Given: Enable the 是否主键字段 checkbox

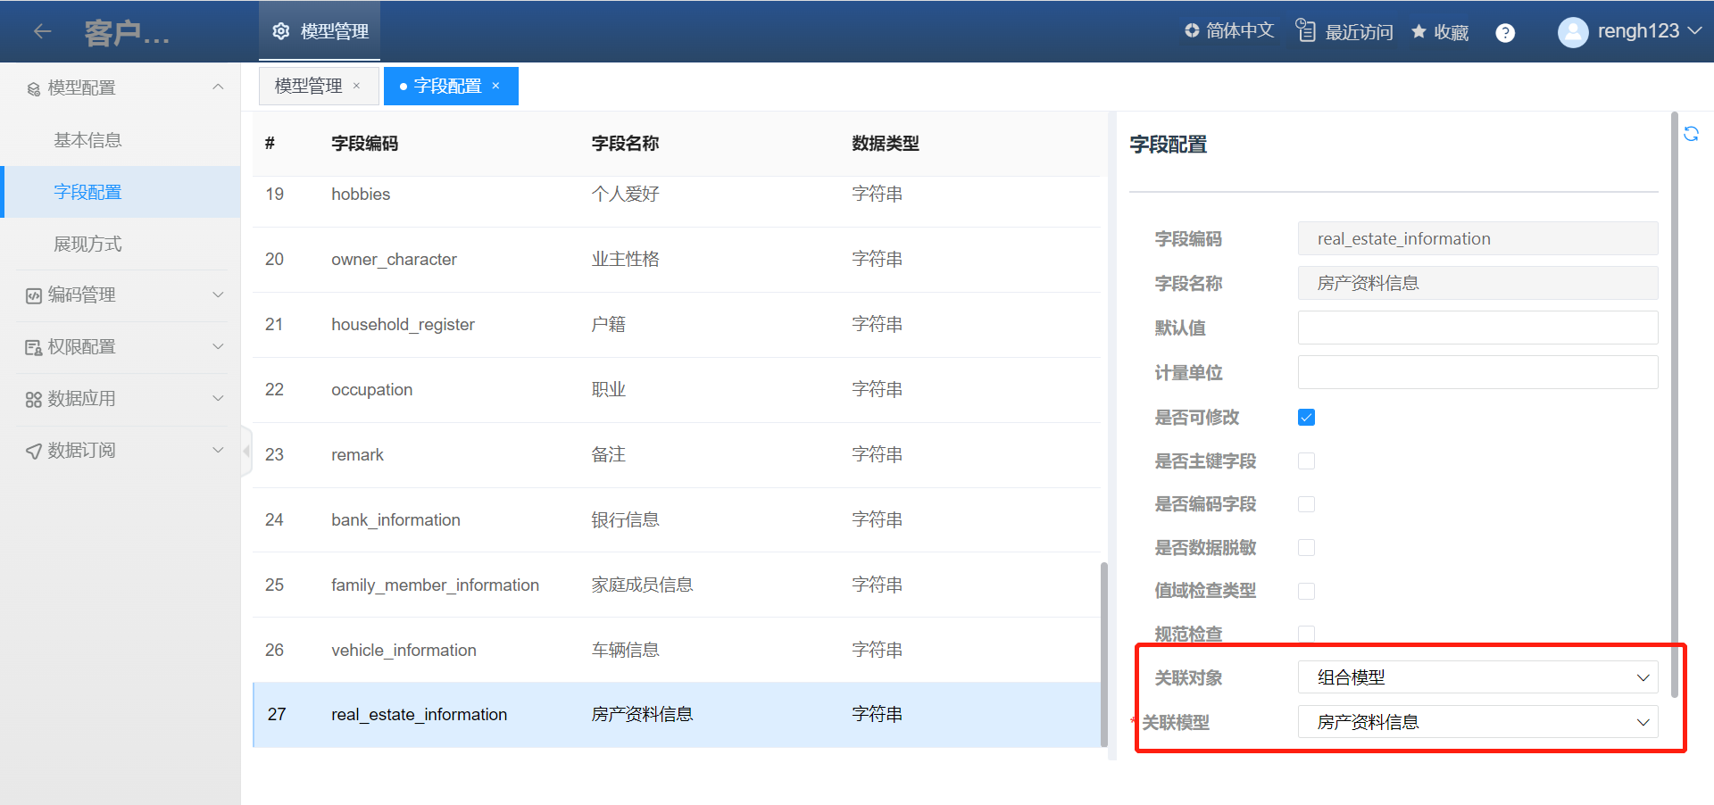Looking at the screenshot, I should click(x=1306, y=461).
